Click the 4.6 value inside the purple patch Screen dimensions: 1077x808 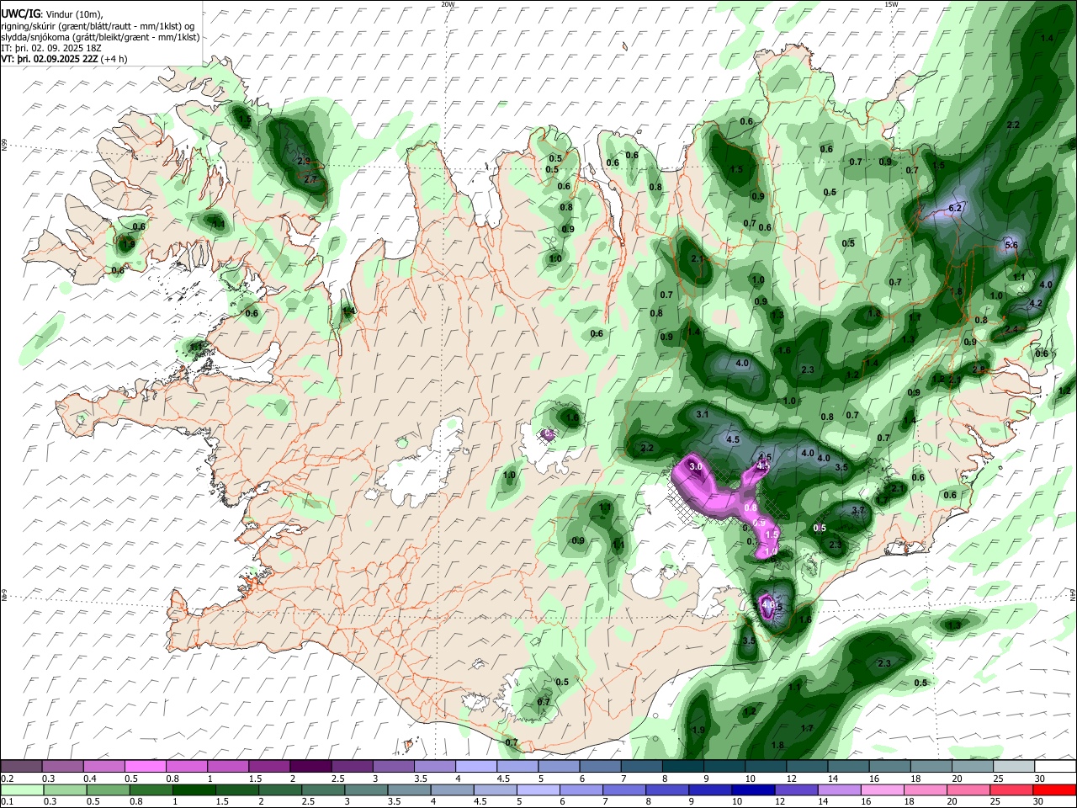[767, 604]
